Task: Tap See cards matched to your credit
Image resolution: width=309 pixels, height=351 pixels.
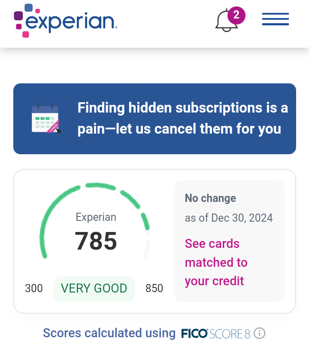Action: (x=216, y=262)
